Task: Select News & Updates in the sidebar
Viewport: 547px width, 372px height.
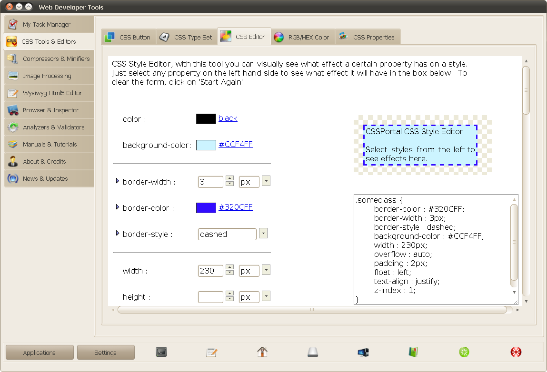Action: (49, 178)
